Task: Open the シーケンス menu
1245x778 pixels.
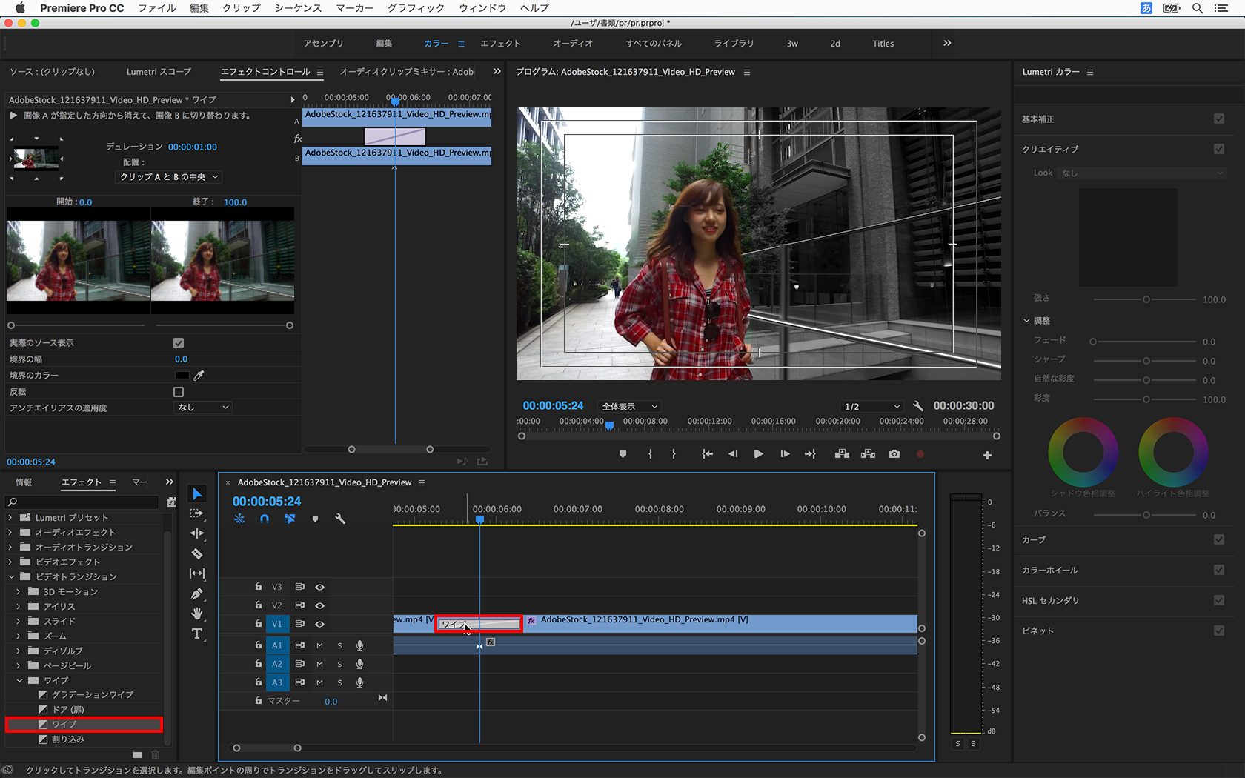Action: (298, 8)
